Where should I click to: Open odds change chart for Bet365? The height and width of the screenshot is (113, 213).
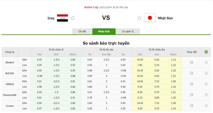pos(191,73)
